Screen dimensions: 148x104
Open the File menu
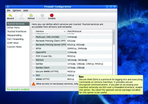tap(9, 10)
